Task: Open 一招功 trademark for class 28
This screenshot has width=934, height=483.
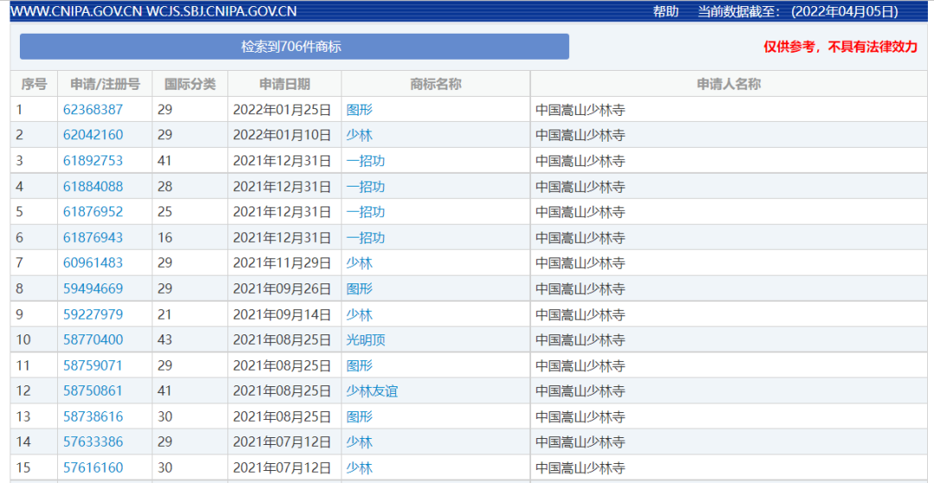Action: click(366, 186)
